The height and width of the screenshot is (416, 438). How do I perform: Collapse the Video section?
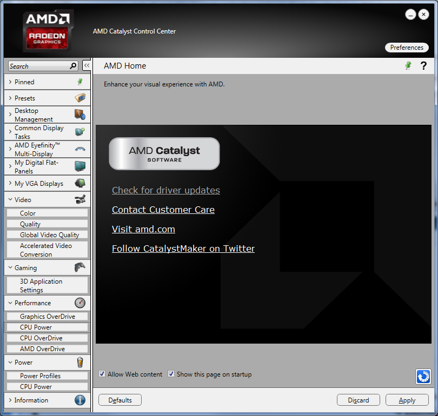pos(10,199)
